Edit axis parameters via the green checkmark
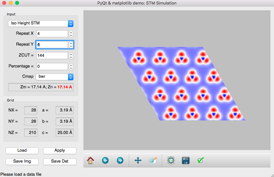 tap(201, 160)
